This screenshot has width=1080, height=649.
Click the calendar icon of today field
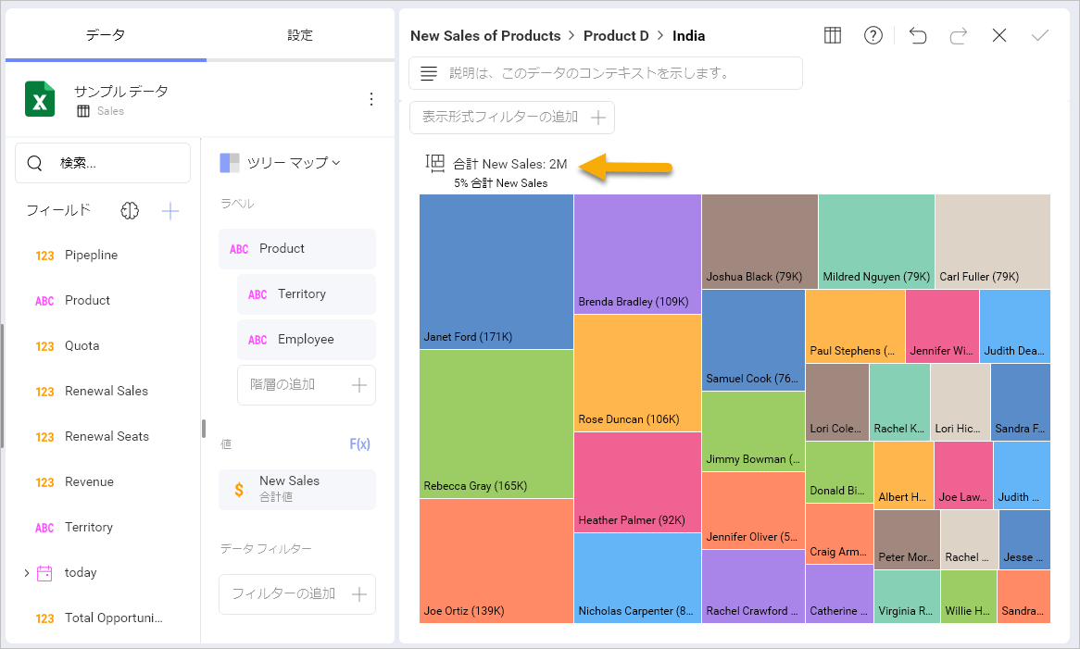pyautogui.click(x=44, y=572)
